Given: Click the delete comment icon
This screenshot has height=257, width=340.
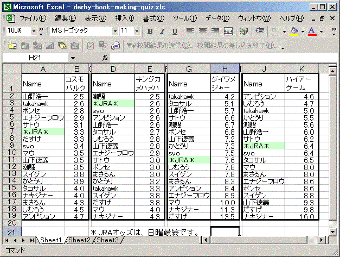Looking at the screenshot, I should [x=75, y=46].
